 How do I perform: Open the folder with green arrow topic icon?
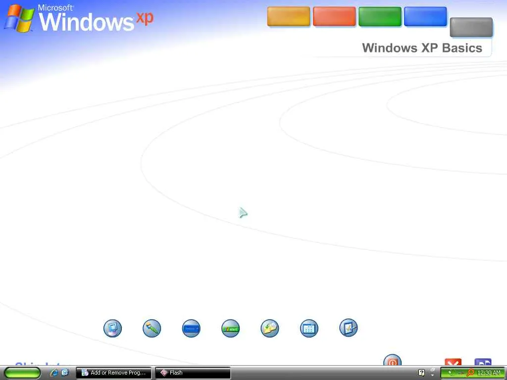pyautogui.click(x=270, y=329)
